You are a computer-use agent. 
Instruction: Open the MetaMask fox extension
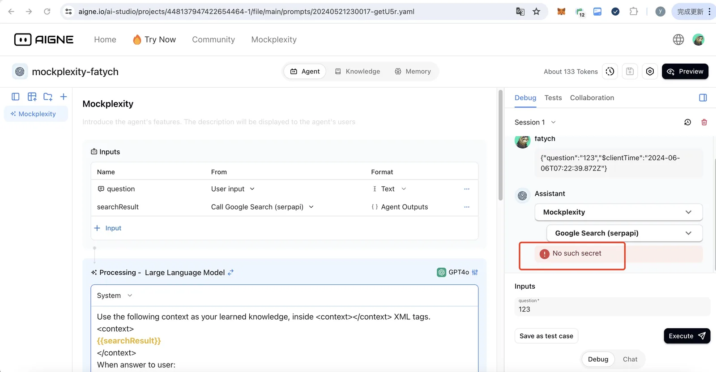(561, 12)
